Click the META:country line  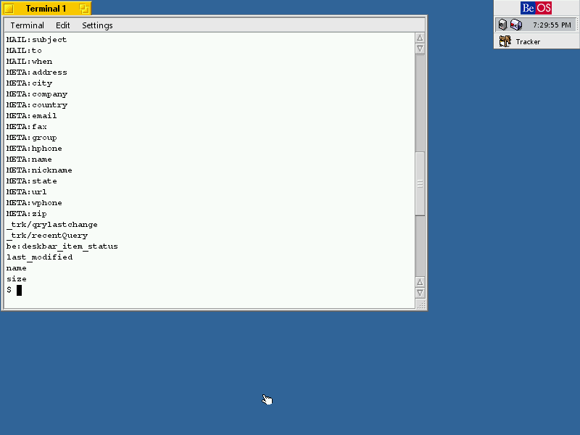point(37,105)
